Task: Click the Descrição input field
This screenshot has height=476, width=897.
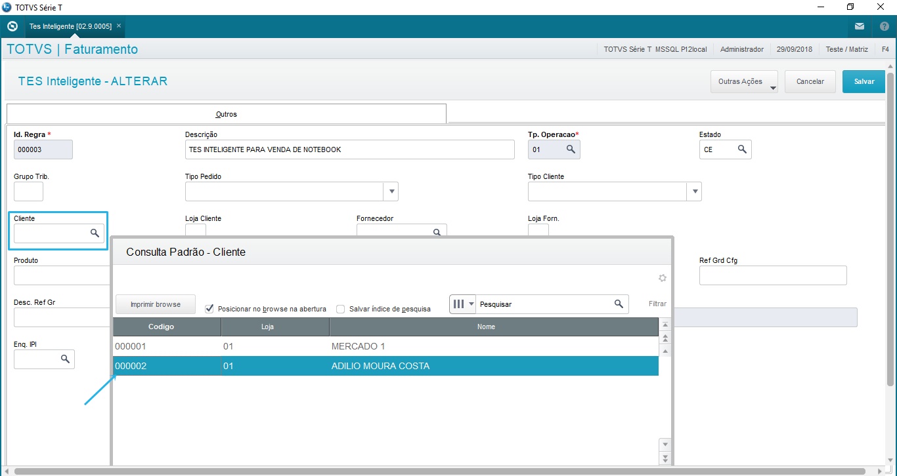Action: [x=349, y=149]
